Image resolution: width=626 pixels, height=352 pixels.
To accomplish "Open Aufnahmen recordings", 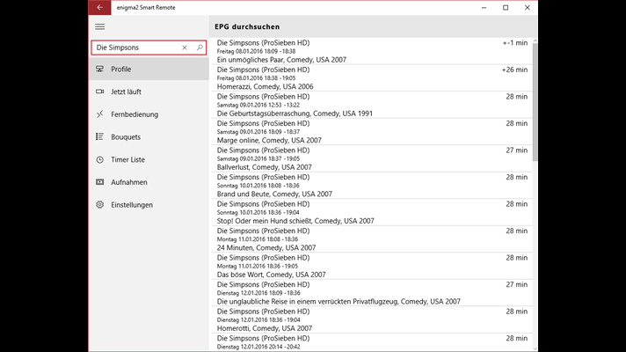I will tap(149, 182).
